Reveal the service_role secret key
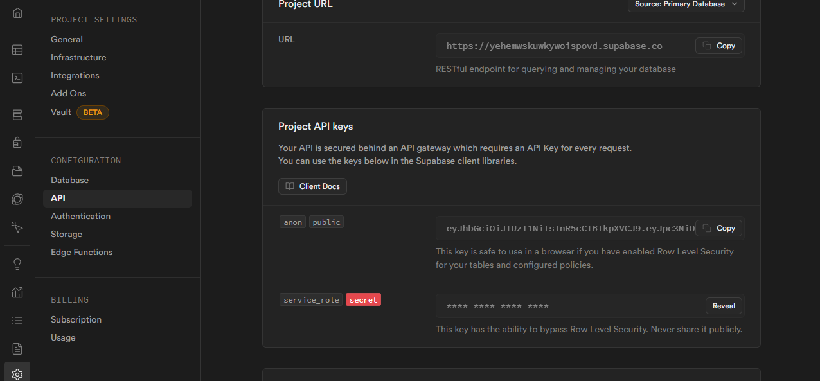 tap(724, 306)
